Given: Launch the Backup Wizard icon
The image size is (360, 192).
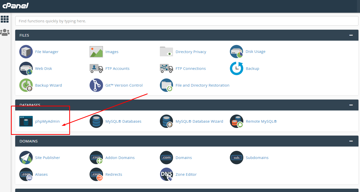Looking at the screenshot, I should (x=26, y=85).
